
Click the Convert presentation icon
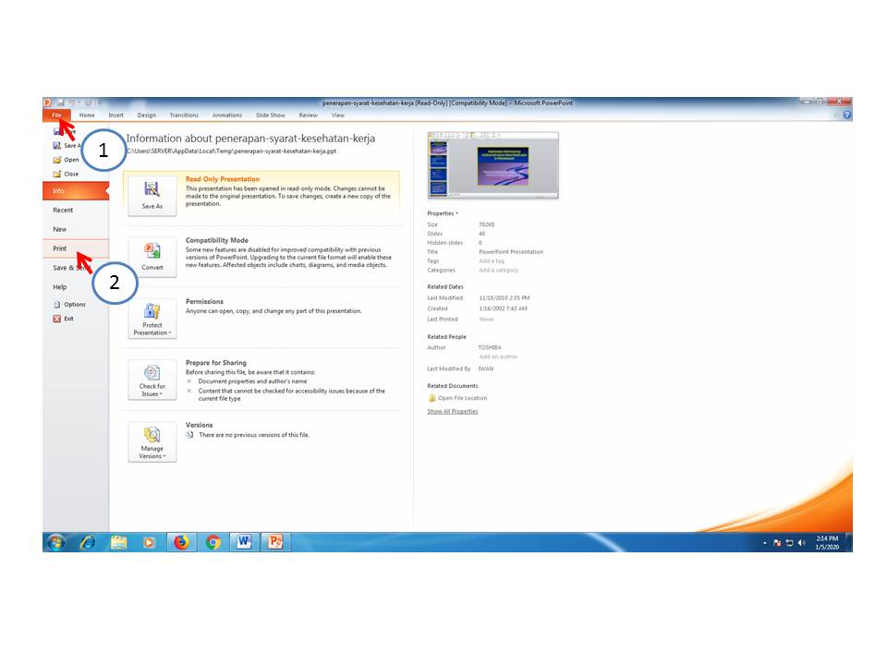(152, 257)
